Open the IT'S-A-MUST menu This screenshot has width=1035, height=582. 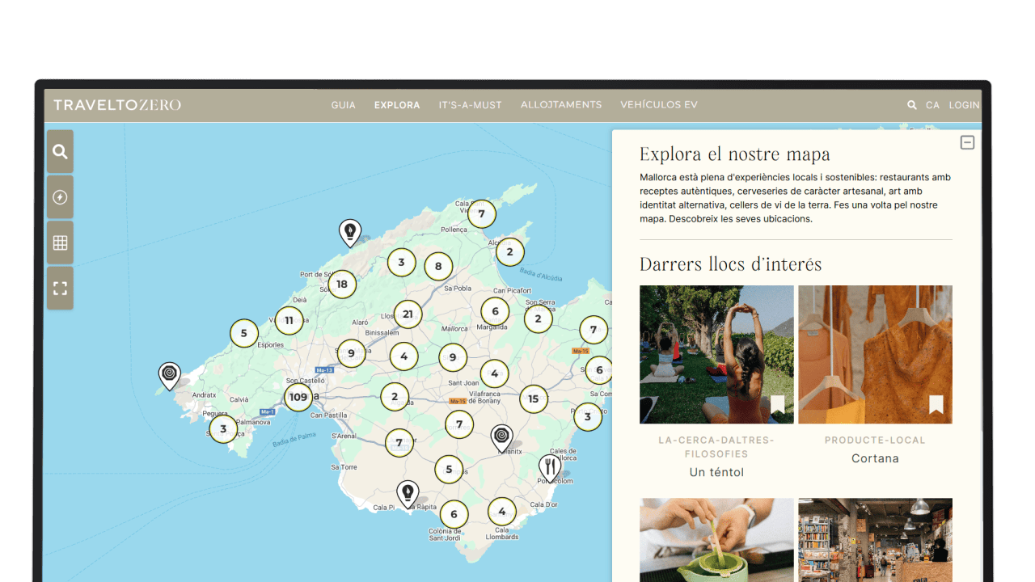[471, 105]
